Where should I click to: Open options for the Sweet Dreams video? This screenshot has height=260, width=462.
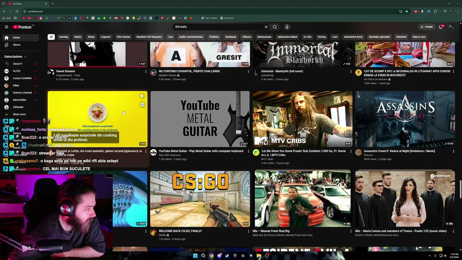(x=145, y=71)
